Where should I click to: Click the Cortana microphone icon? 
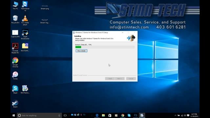coord(59,115)
